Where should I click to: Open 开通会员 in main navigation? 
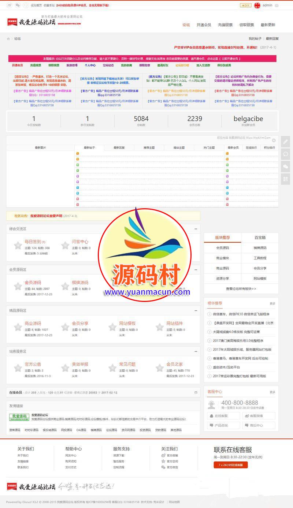point(204,25)
